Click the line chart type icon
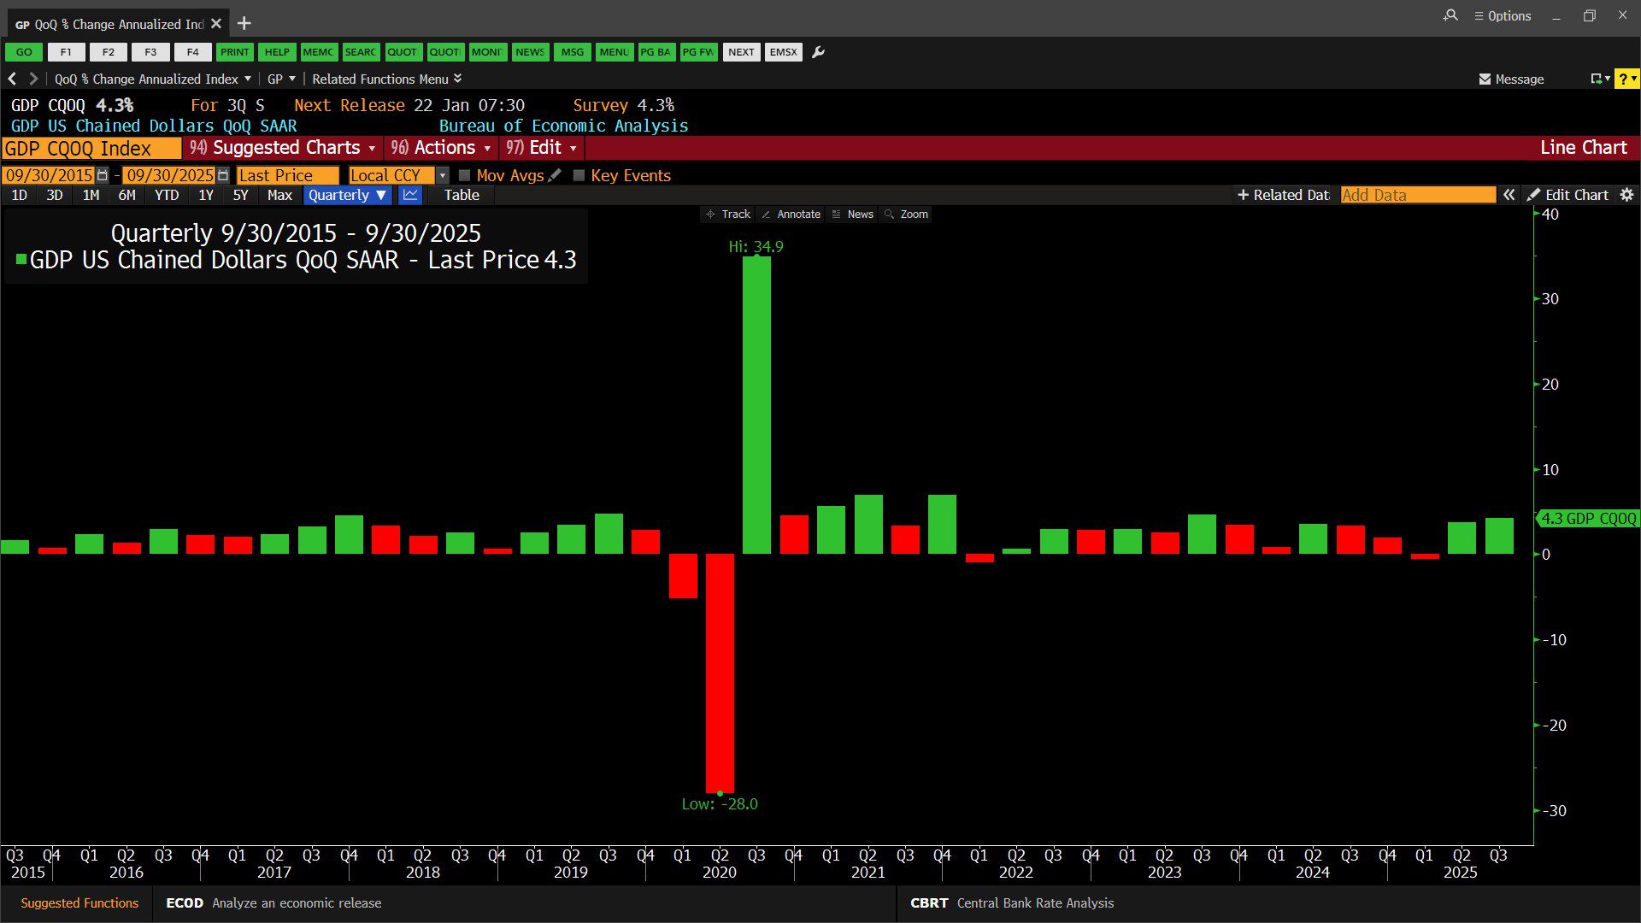The image size is (1641, 923). [x=410, y=195]
